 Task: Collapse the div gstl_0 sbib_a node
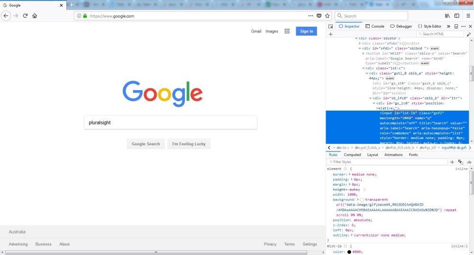click(x=367, y=73)
